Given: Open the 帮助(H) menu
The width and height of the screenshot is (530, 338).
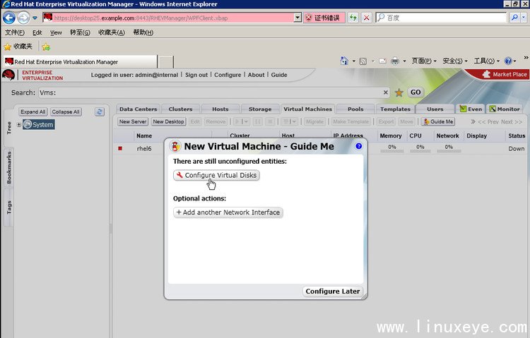Looking at the screenshot, I should point(143,32).
